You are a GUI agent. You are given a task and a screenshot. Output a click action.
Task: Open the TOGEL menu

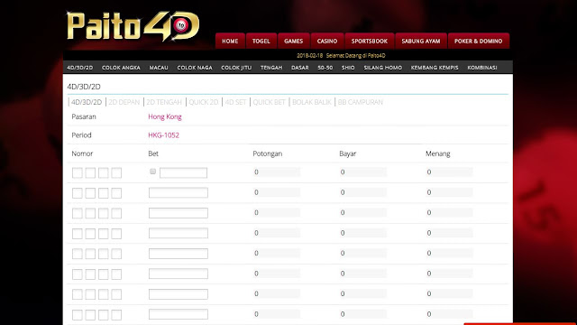click(261, 41)
